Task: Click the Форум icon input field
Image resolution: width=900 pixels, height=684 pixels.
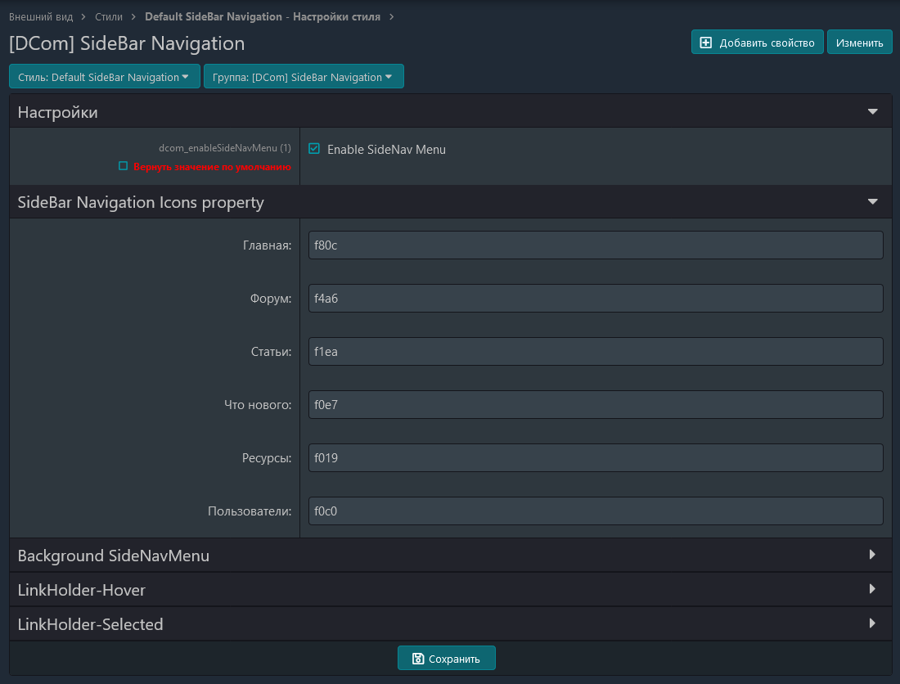Action: tap(595, 299)
